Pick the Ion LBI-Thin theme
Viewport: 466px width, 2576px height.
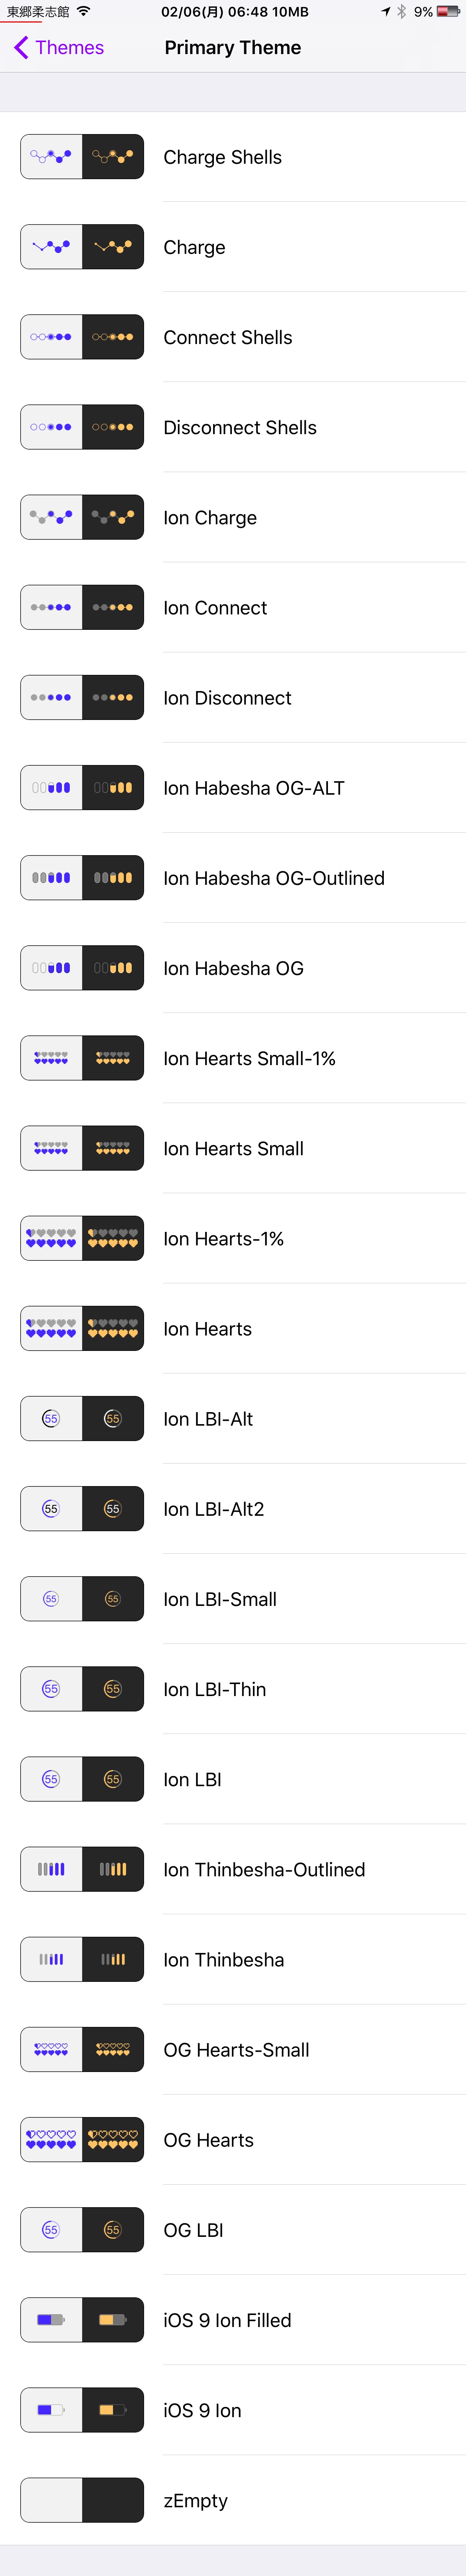233,1689
